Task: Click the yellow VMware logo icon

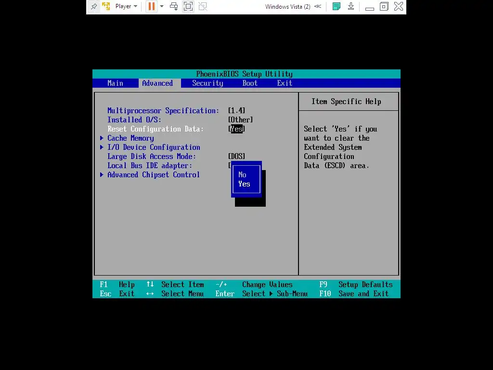Action: click(106, 6)
